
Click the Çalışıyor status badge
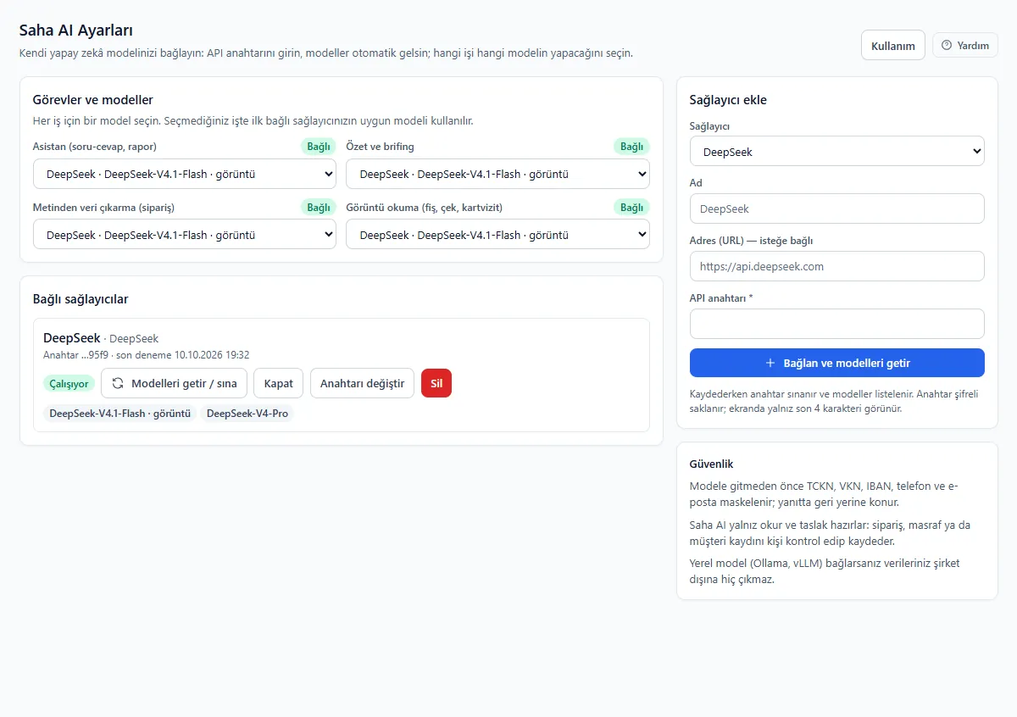click(x=69, y=384)
